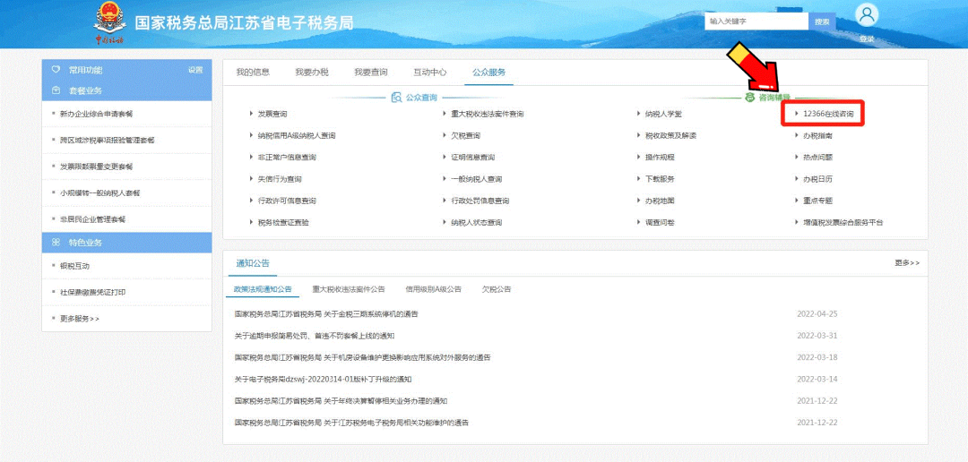
Task: Click the heart icon beside 常用功能
Action: [x=56, y=70]
